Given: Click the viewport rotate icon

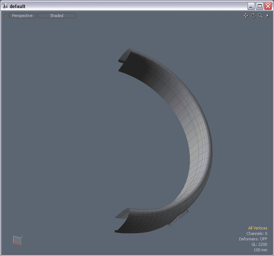Looking at the screenshot, I should [x=253, y=16].
